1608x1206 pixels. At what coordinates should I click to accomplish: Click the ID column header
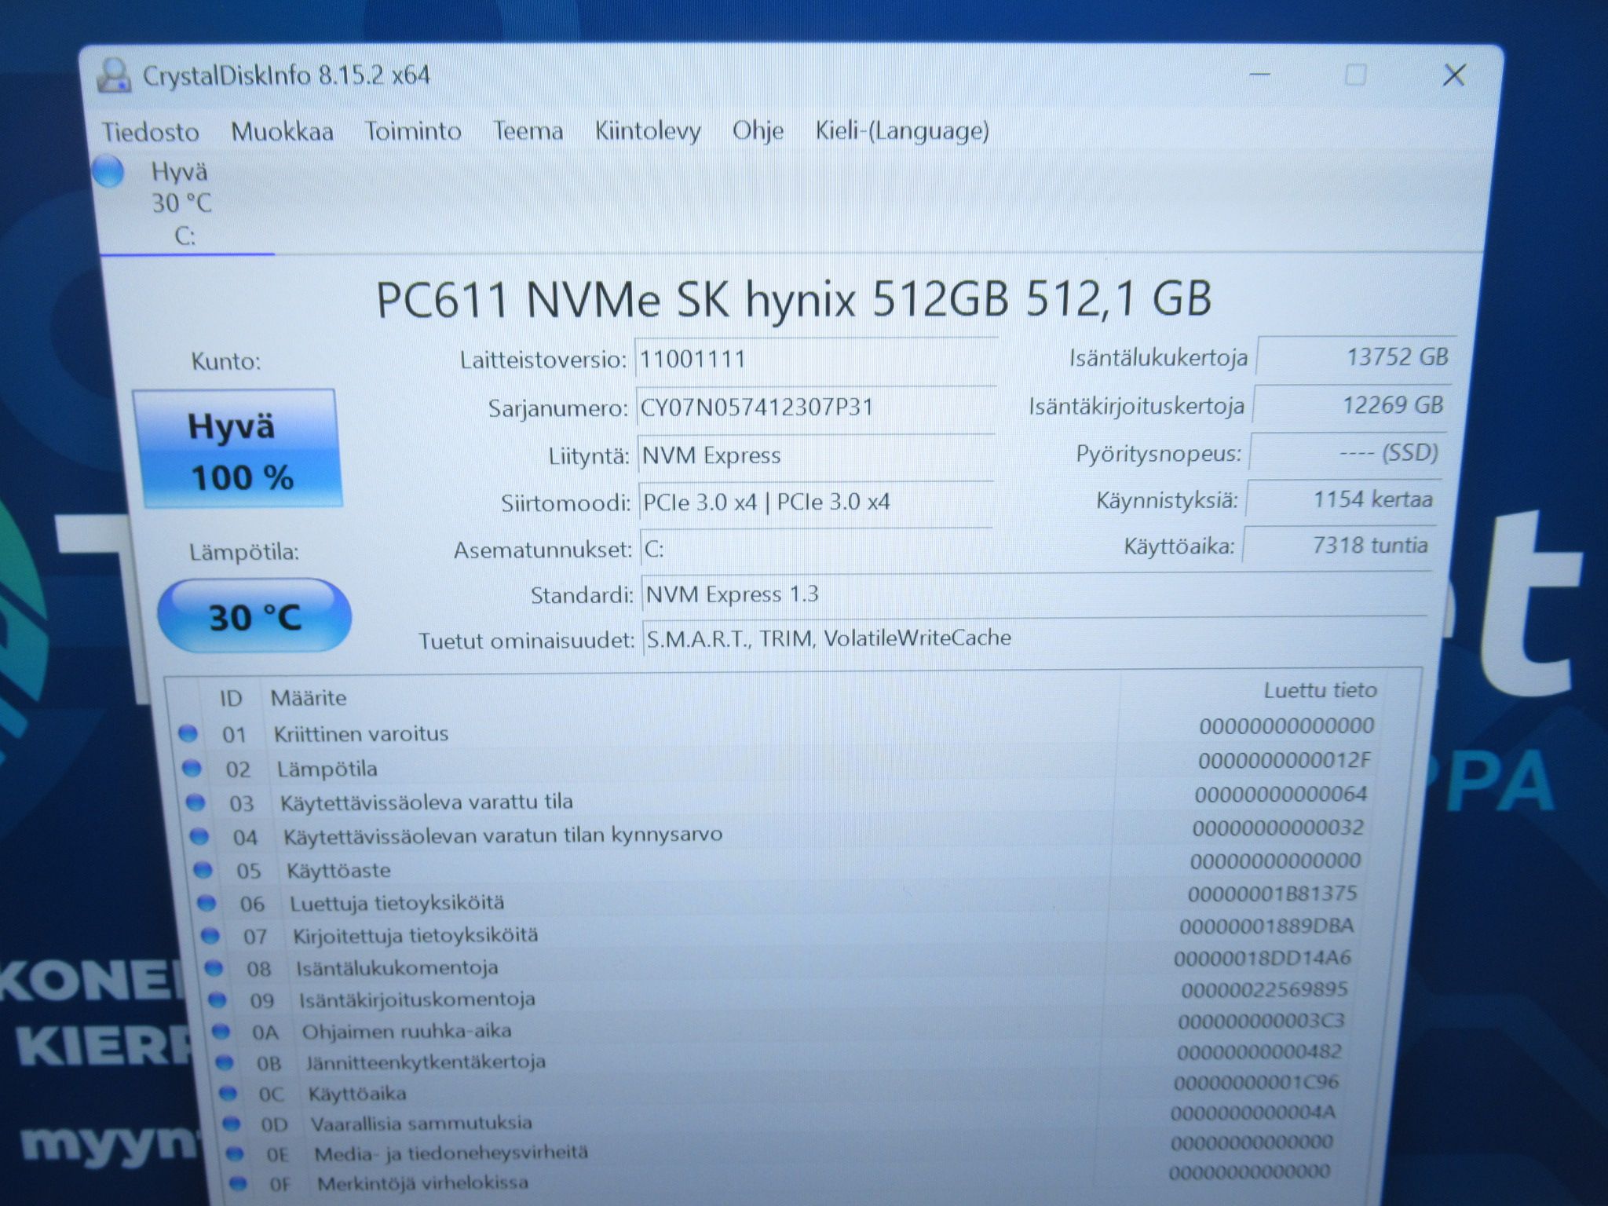[x=231, y=698]
